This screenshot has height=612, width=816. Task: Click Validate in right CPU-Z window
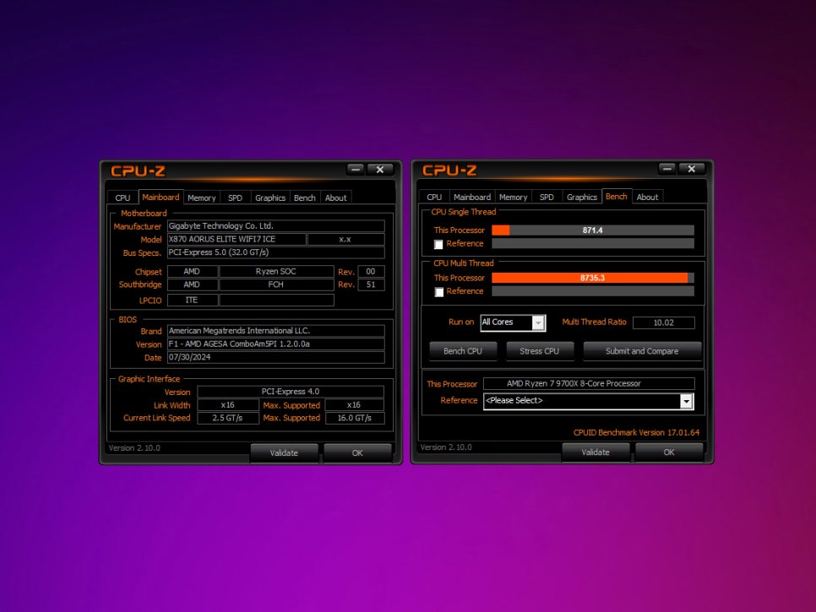pyautogui.click(x=596, y=452)
